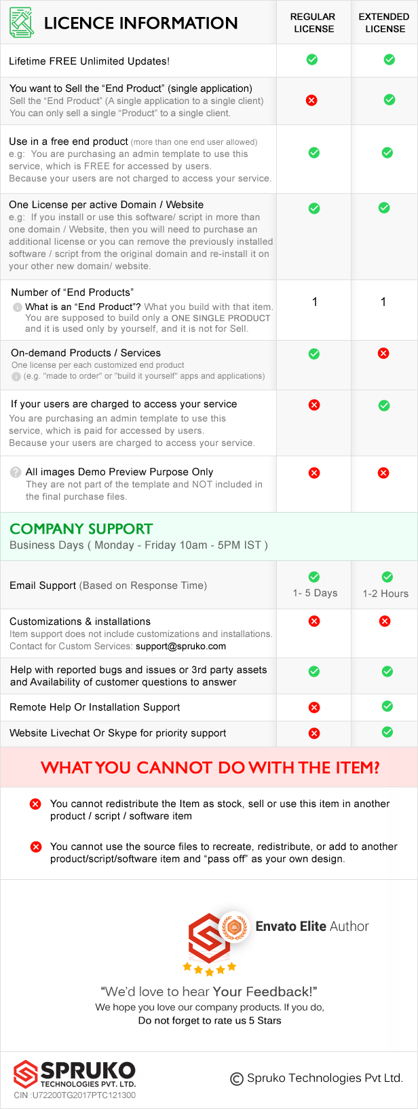Open the support@spruko.com email link
Viewport: 418px width, 1109px height.
pyautogui.click(x=180, y=646)
